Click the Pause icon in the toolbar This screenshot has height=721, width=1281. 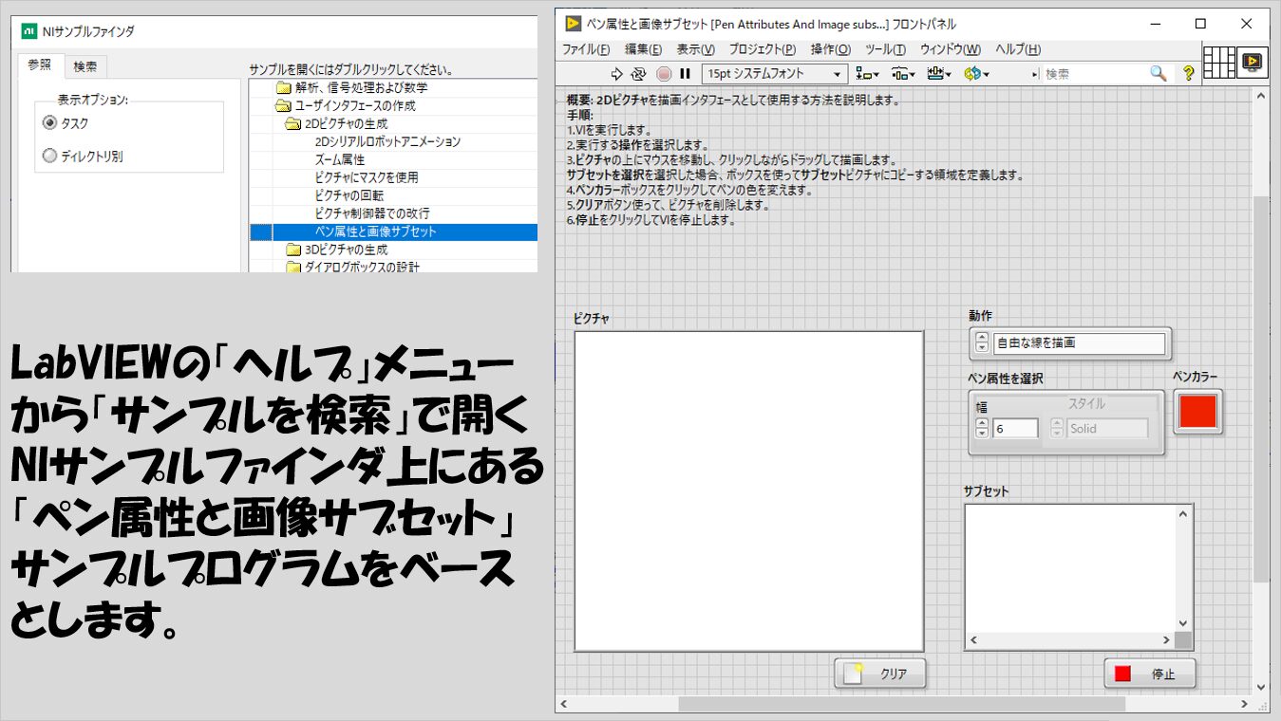pos(685,74)
